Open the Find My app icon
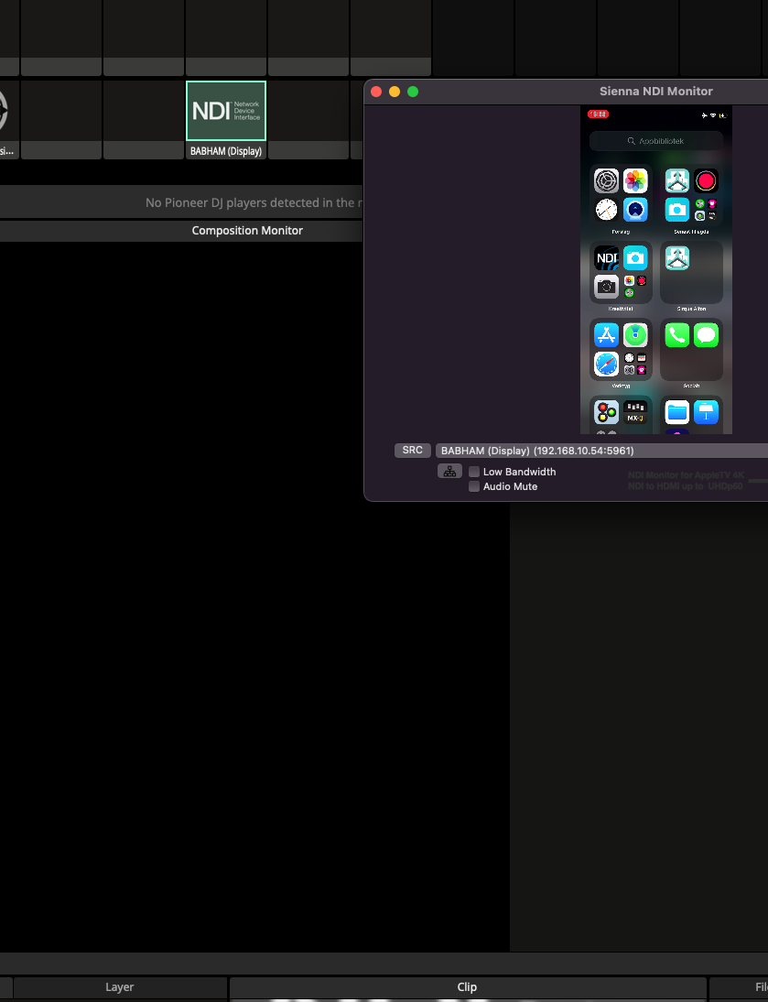Screen dimensions: 768x1002 click(x=635, y=335)
